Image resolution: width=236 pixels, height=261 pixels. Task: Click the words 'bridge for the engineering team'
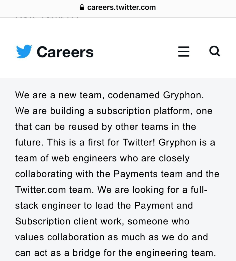pos(144,253)
